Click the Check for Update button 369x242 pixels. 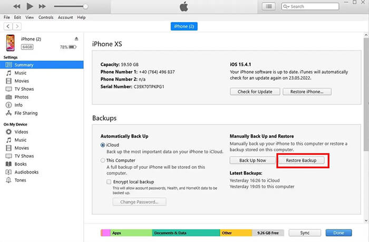click(x=255, y=92)
